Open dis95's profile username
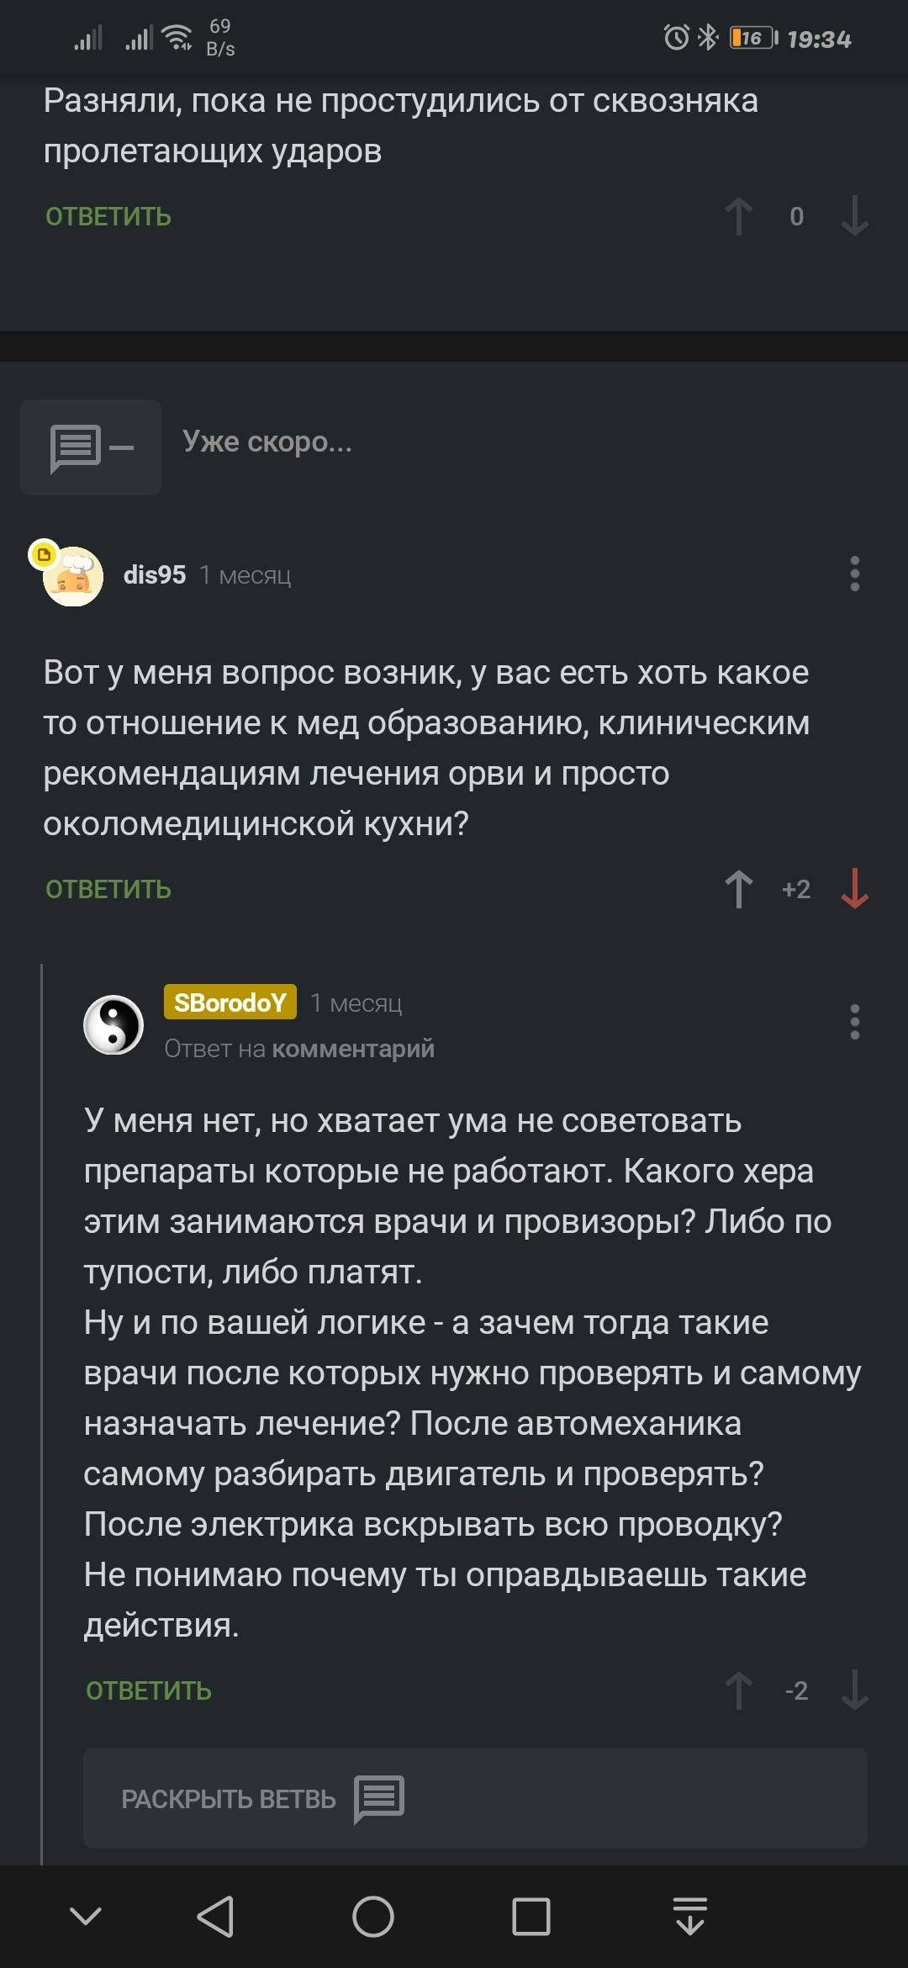This screenshot has height=1968, width=908. click(x=155, y=574)
